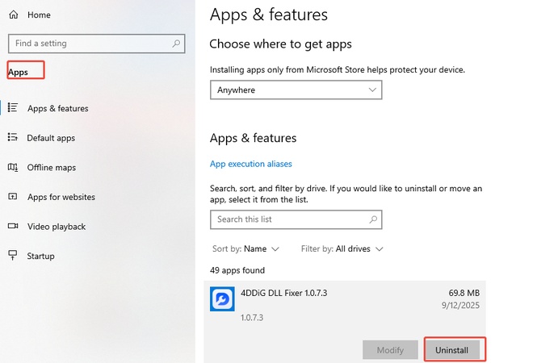Open the Default apps settings page
Image resolution: width=537 pixels, height=363 pixels.
pyautogui.click(x=51, y=138)
